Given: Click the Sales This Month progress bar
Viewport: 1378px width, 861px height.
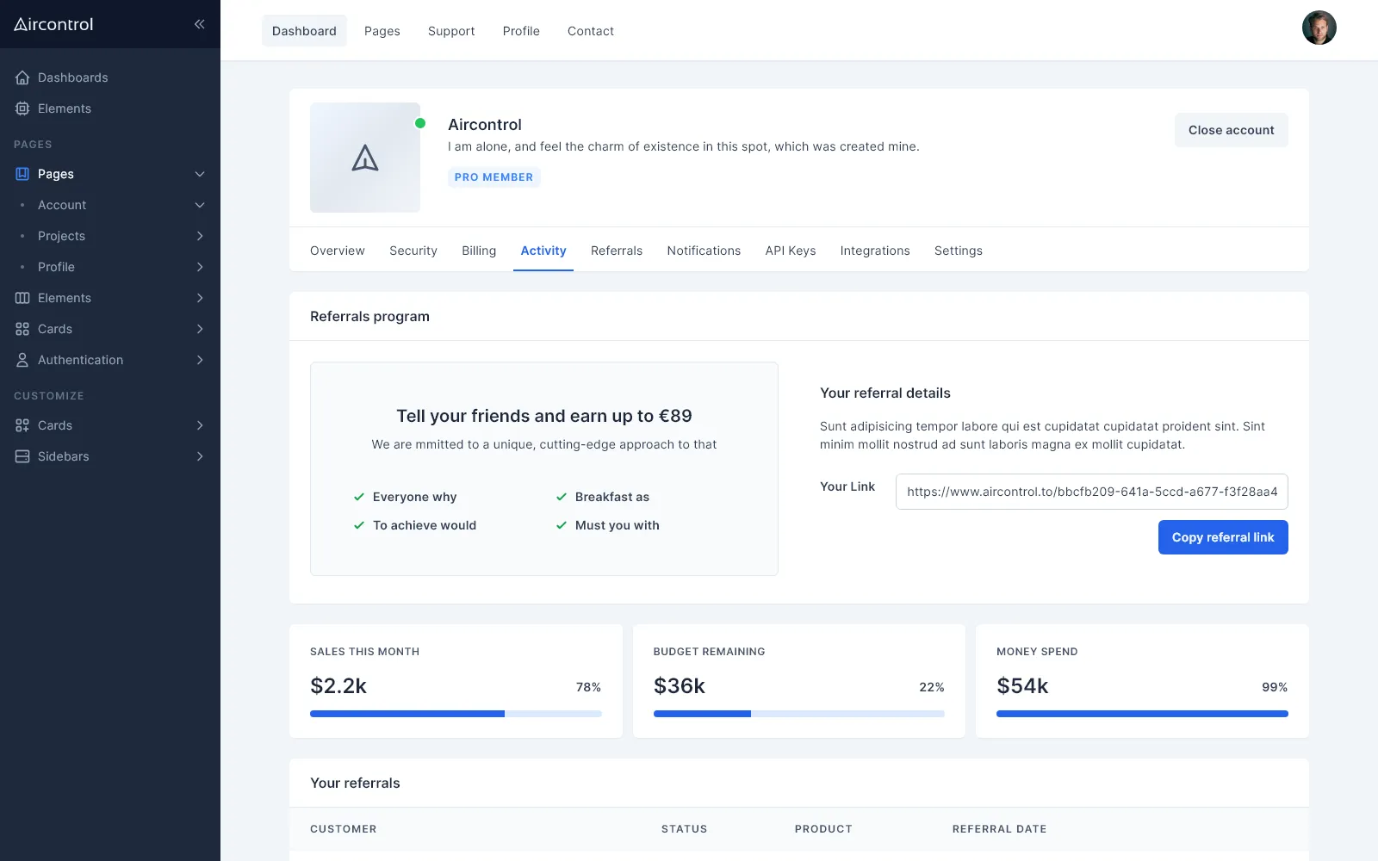Looking at the screenshot, I should pos(456,714).
